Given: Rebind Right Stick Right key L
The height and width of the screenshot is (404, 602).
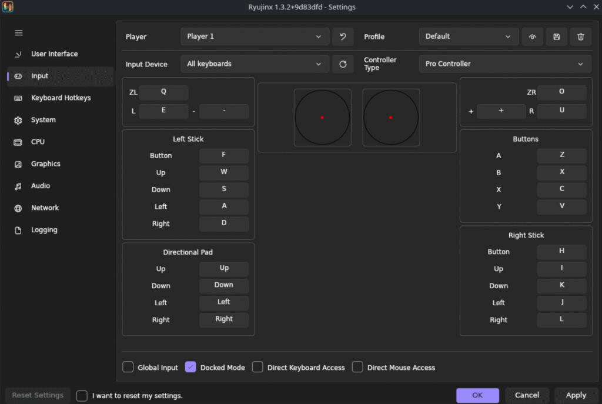Looking at the screenshot, I should (561, 319).
